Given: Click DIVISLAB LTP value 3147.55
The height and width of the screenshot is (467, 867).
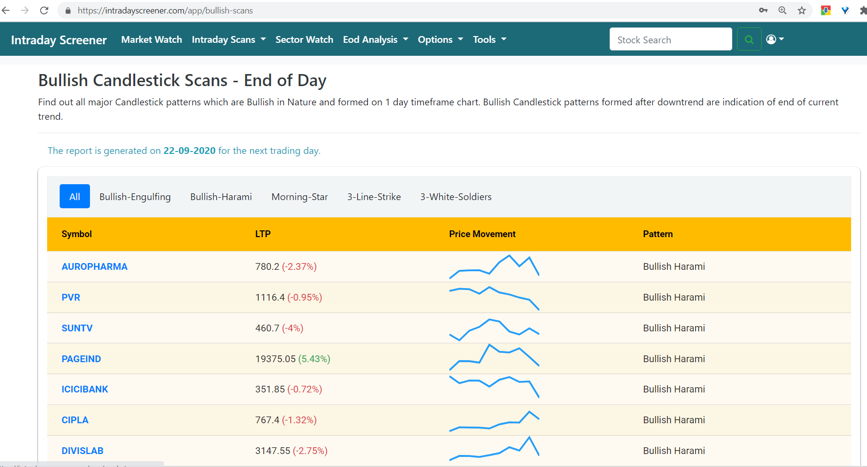Looking at the screenshot, I should (273, 451).
